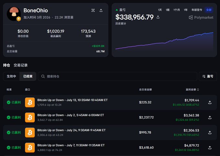This screenshot has height=156, width=220.
Task: Share the $338,956.79 profit figure
Action: point(158,17)
